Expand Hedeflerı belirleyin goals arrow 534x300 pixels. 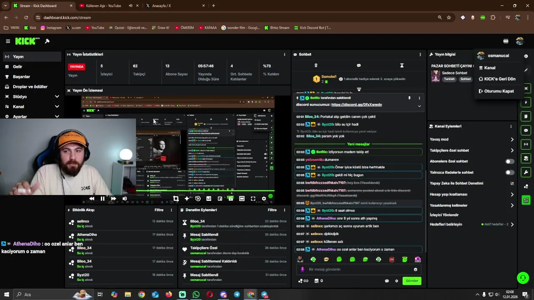(x=512, y=225)
